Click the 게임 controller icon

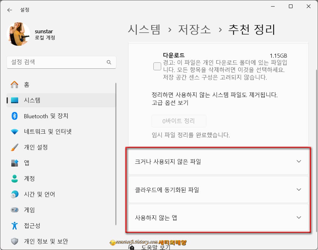(x=14, y=210)
